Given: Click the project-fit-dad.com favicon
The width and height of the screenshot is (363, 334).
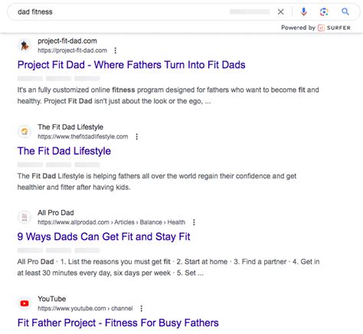Looking at the screenshot, I should 25,46.
